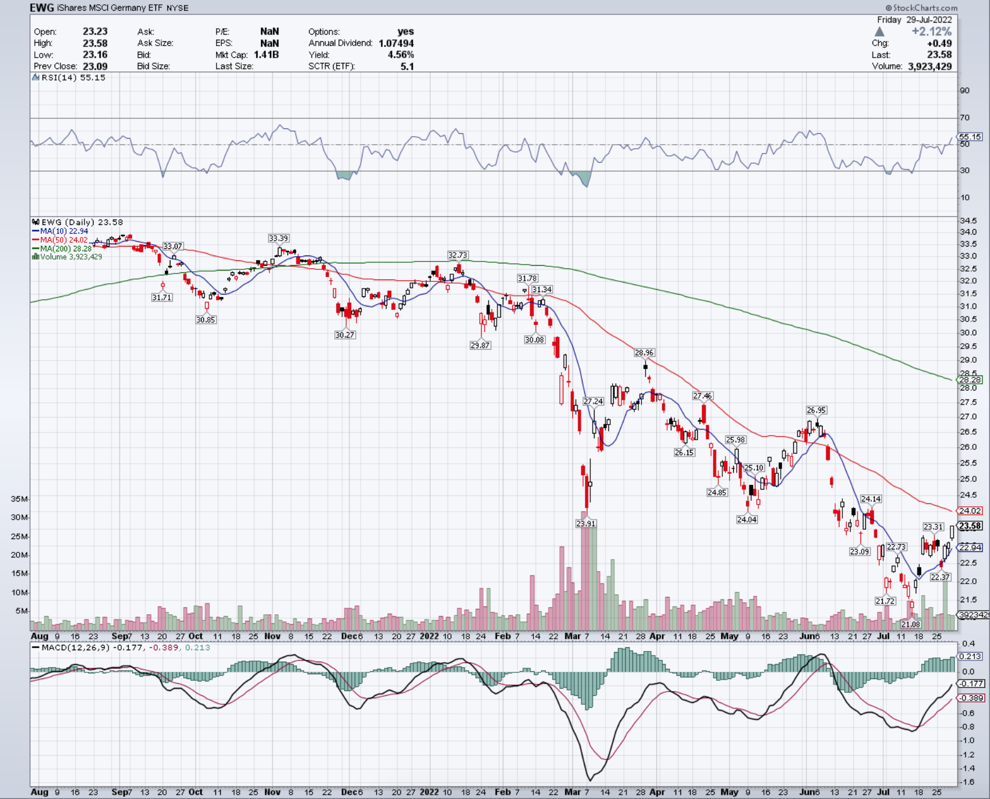Click the RSI(14) indicator legend icon
This screenshot has height=799, width=990.
tap(35, 77)
